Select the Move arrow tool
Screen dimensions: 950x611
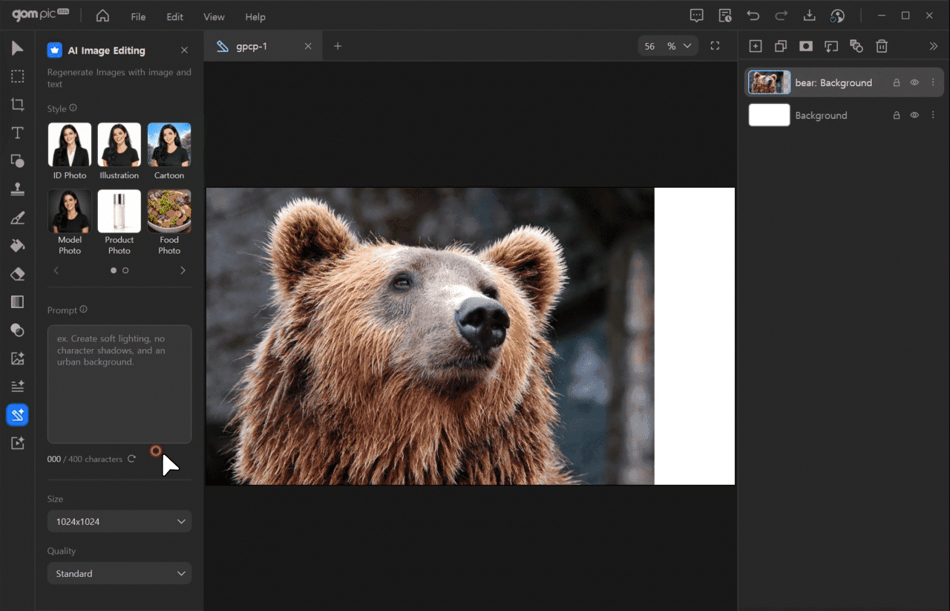point(17,48)
